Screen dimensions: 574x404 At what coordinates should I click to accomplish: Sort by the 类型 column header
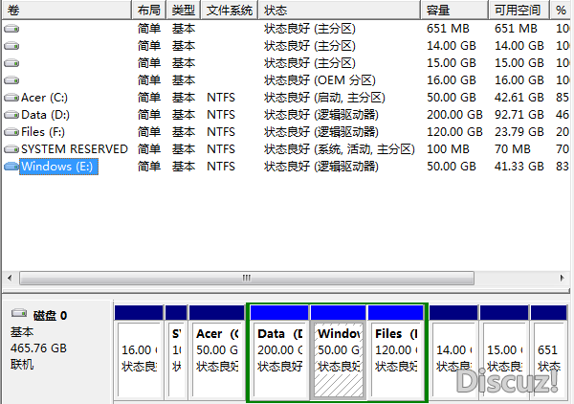pos(183,10)
